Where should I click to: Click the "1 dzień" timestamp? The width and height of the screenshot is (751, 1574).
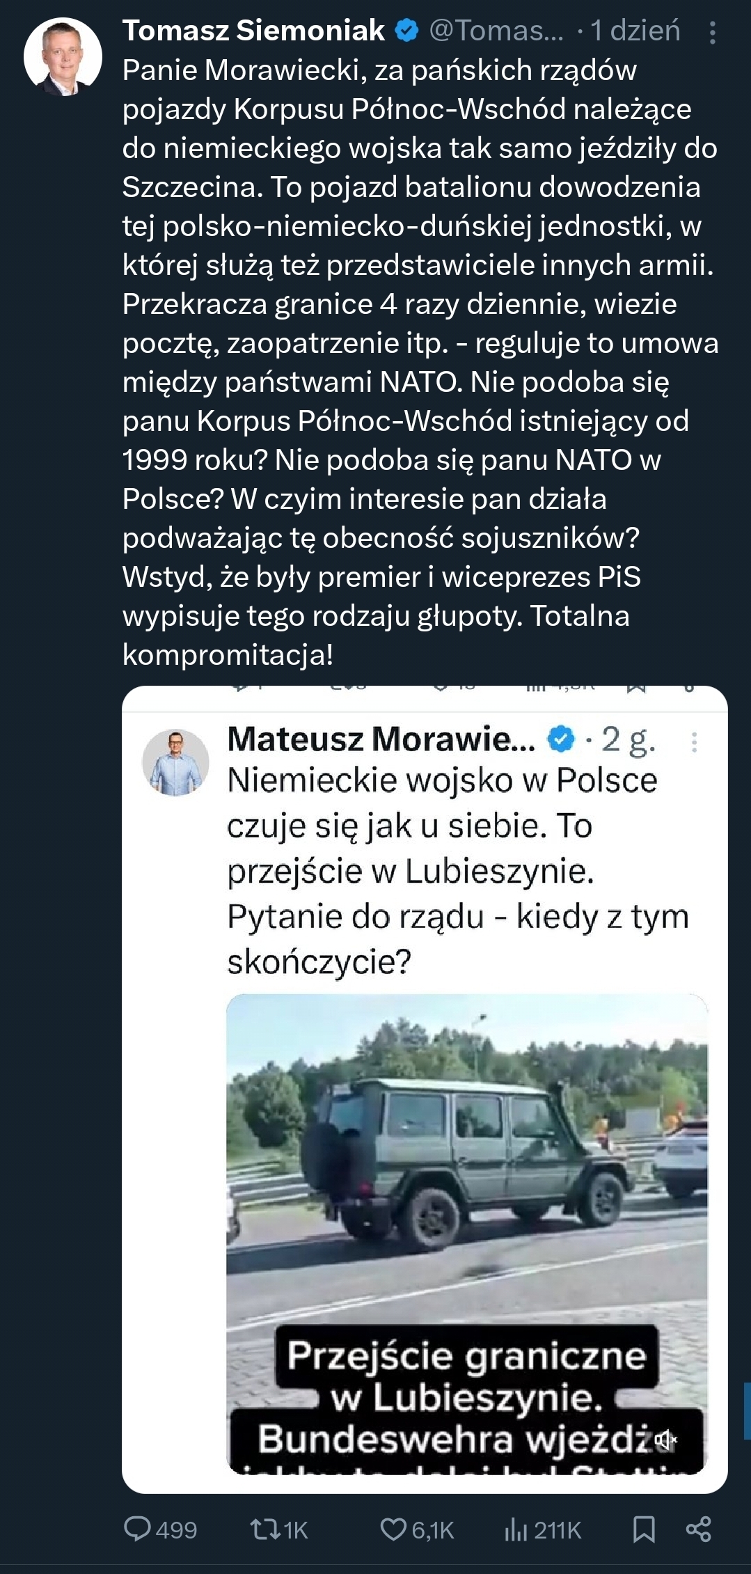click(x=635, y=31)
